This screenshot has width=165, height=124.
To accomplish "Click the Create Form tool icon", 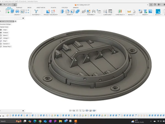I will pos(18,11).
